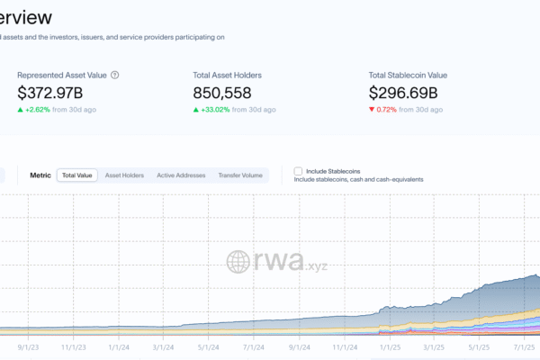Click the 1/1/25 date on the chart axis

(x=390, y=346)
